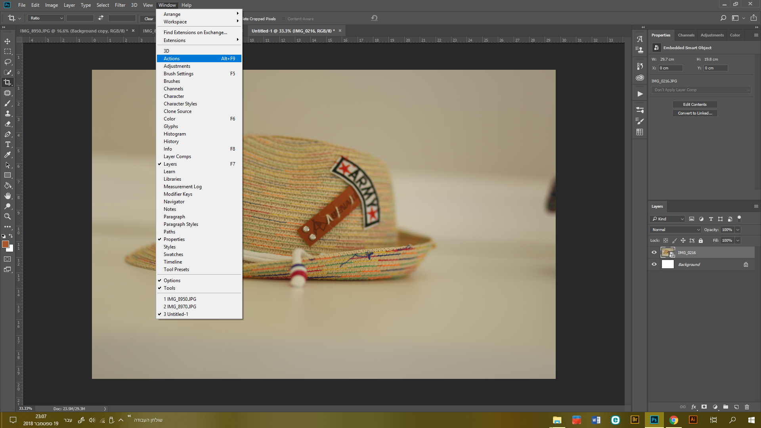Select the Rectangle shape tool

tap(8, 175)
